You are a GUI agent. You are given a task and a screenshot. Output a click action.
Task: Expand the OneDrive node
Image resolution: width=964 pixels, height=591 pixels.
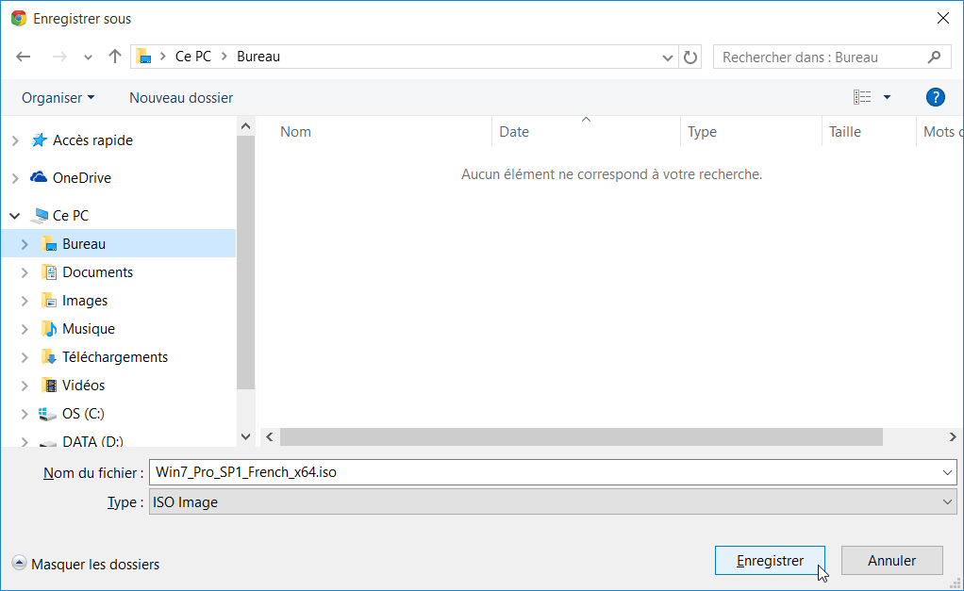coord(15,178)
